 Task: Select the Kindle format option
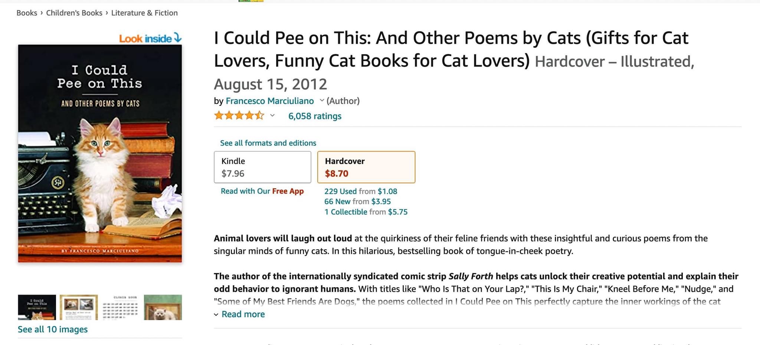[262, 167]
